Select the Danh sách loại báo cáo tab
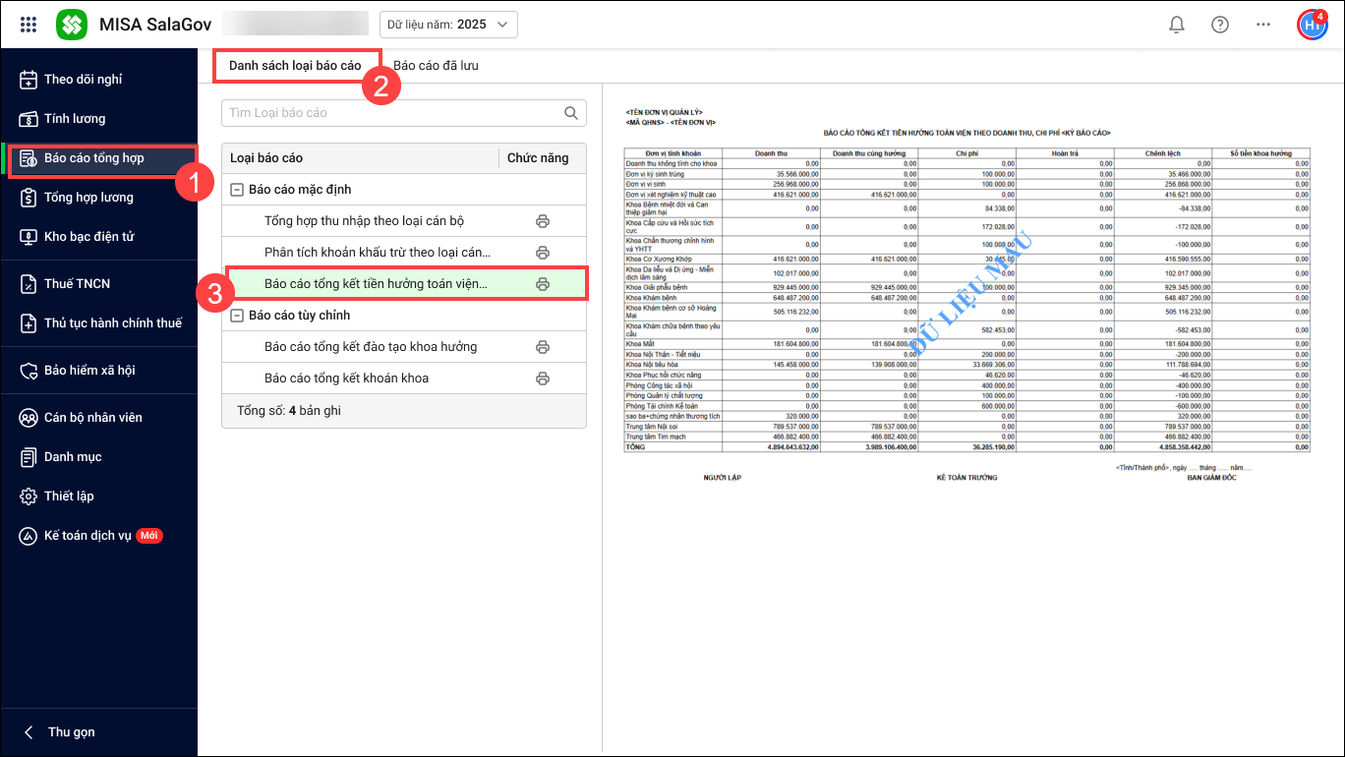1345x757 pixels. (x=295, y=66)
